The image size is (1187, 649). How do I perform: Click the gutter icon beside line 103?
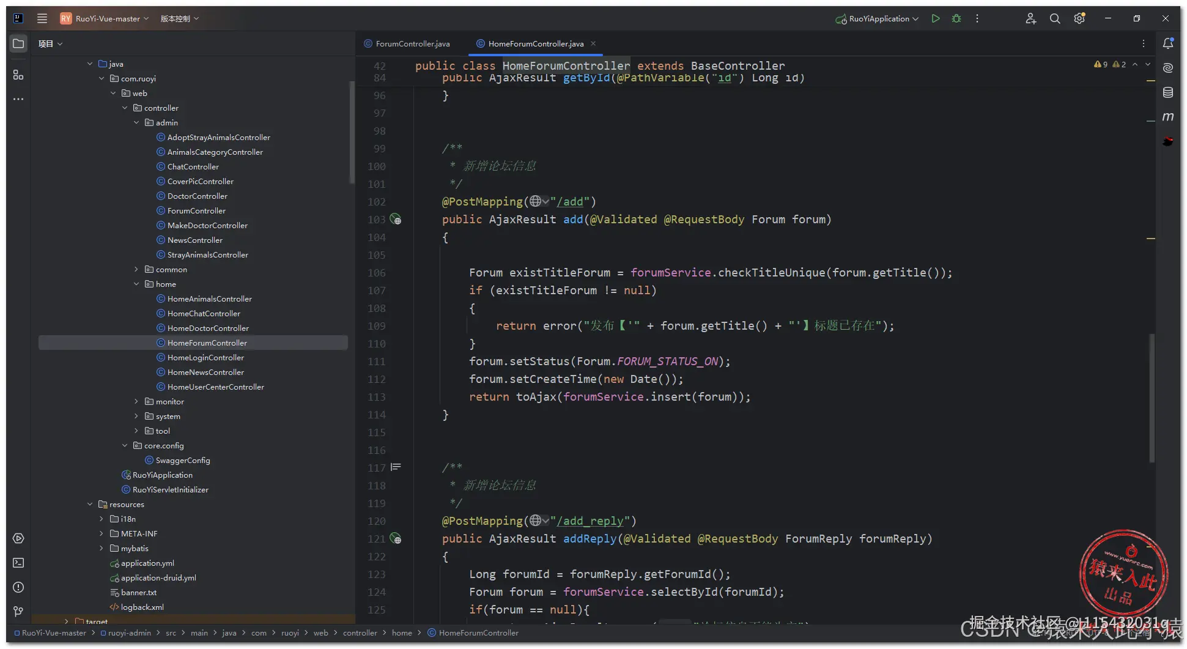click(x=396, y=220)
